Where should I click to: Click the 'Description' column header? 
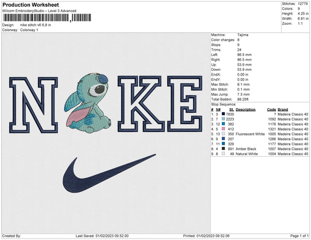(x=246, y=110)
